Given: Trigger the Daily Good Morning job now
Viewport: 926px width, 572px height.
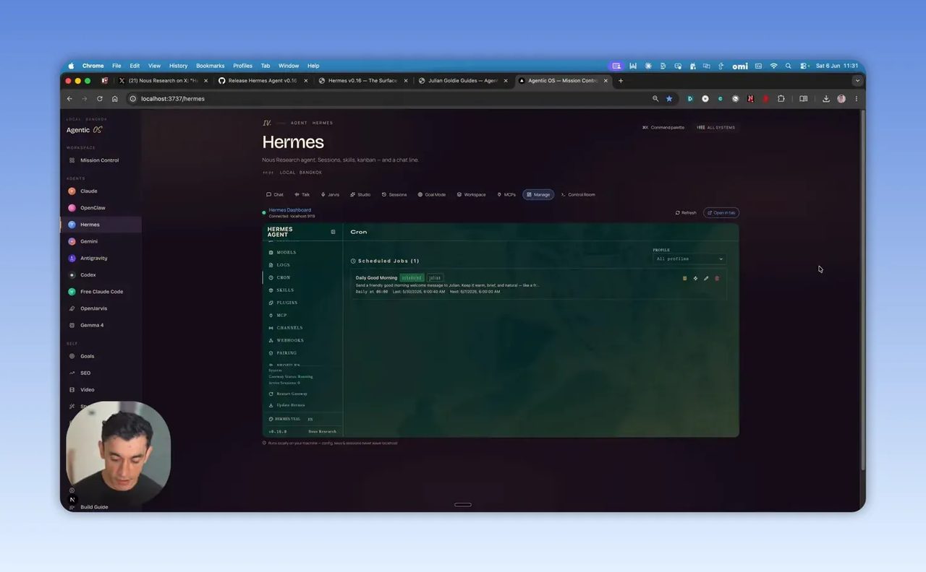Looking at the screenshot, I should (695, 278).
